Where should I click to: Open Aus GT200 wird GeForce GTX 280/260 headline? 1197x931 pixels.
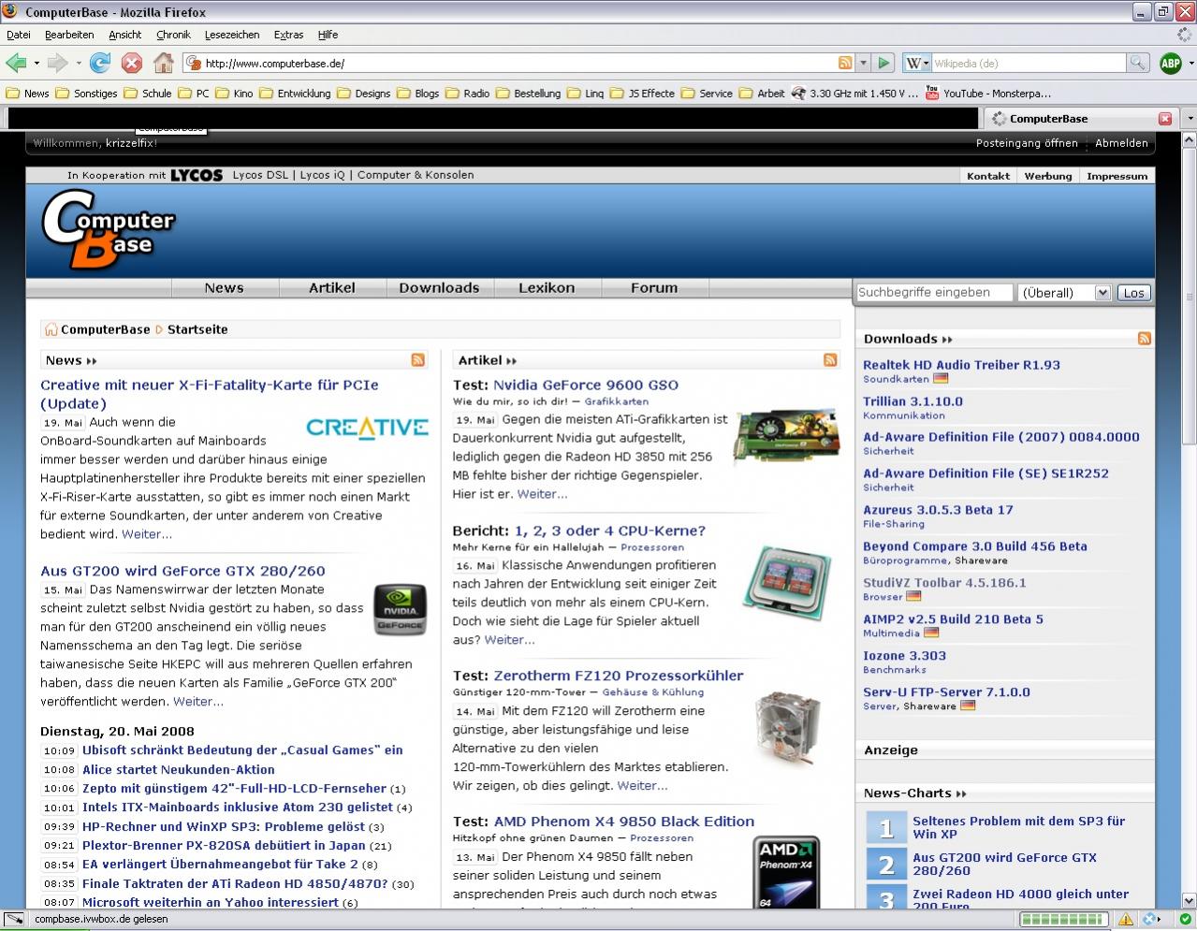[x=182, y=571]
